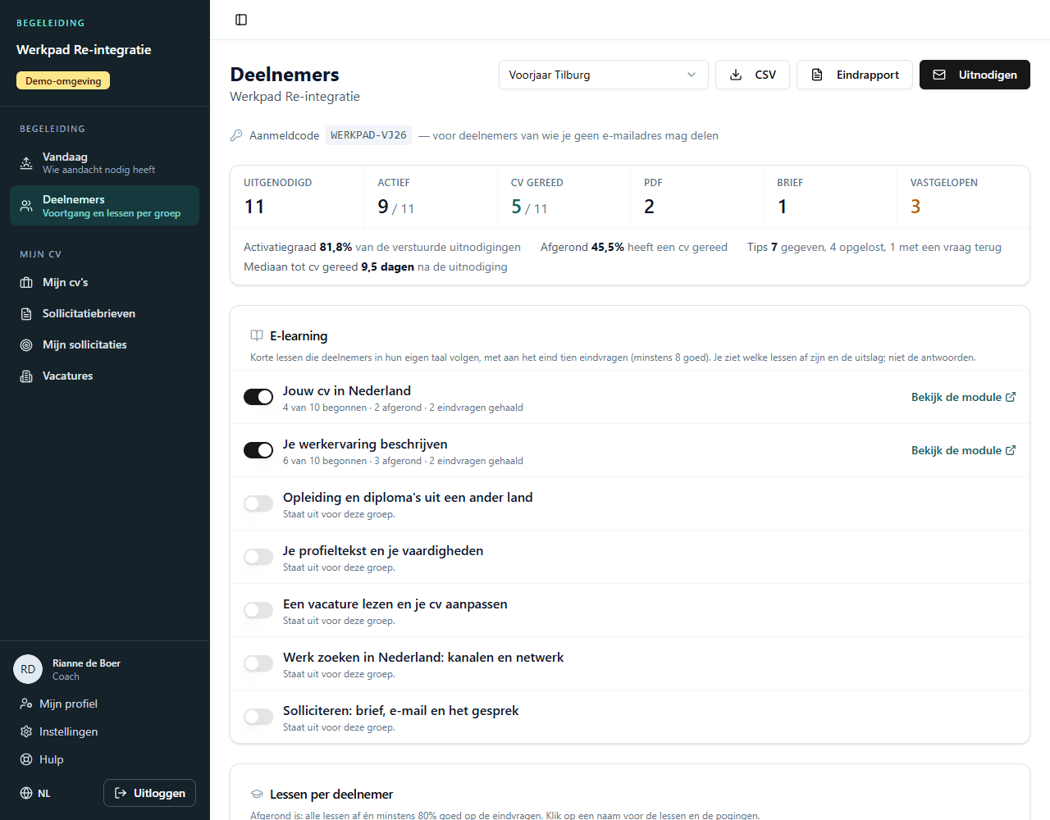Click the globe language icon
This screenshot has height=820, width=1050.
(26, 793)
